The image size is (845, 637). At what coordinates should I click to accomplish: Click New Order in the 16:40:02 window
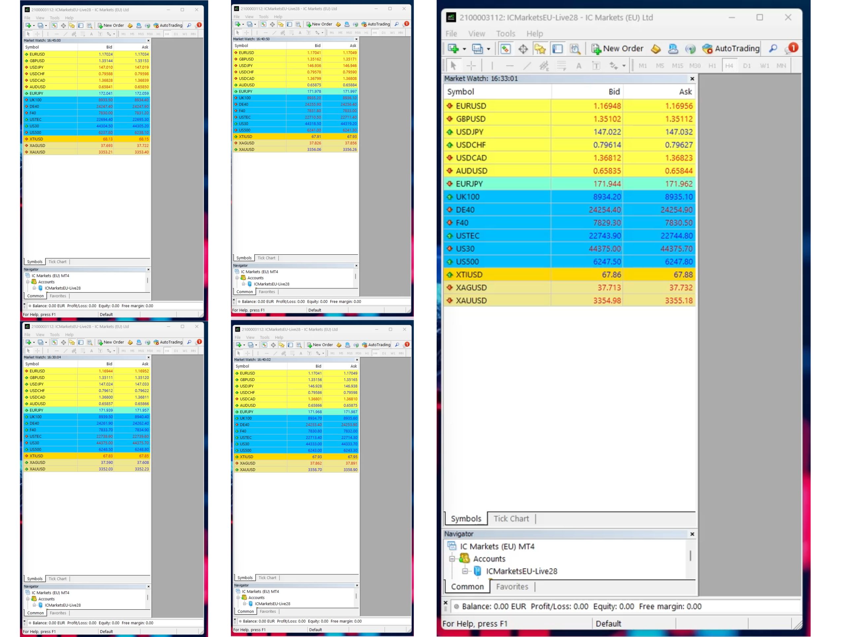pyautogui.click(x=320, y=345)
